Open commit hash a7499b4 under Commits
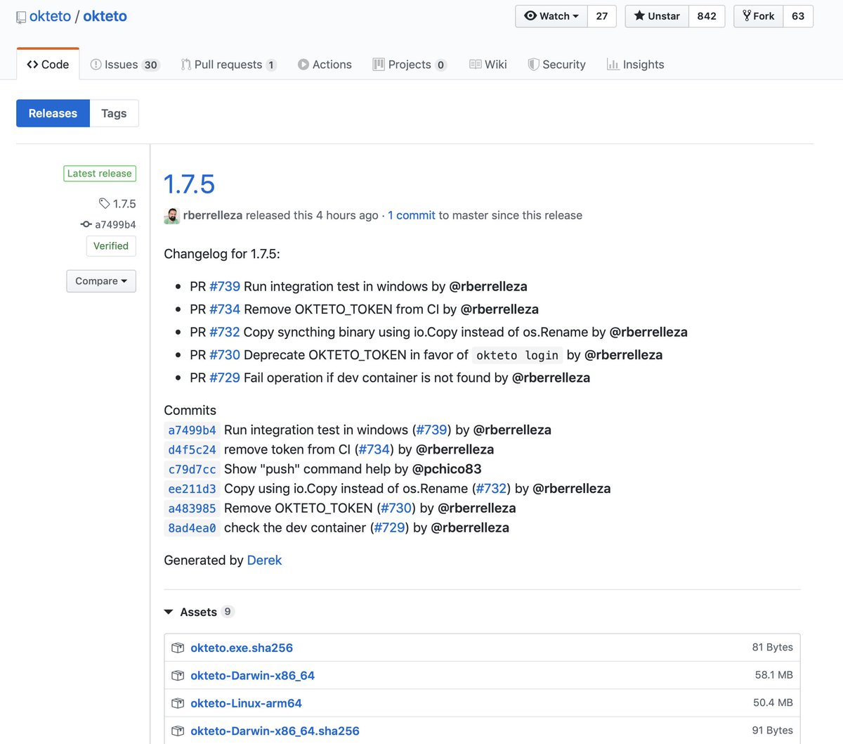Image resolution: width=843 pixels, height=744 pixels. [192, 430]
